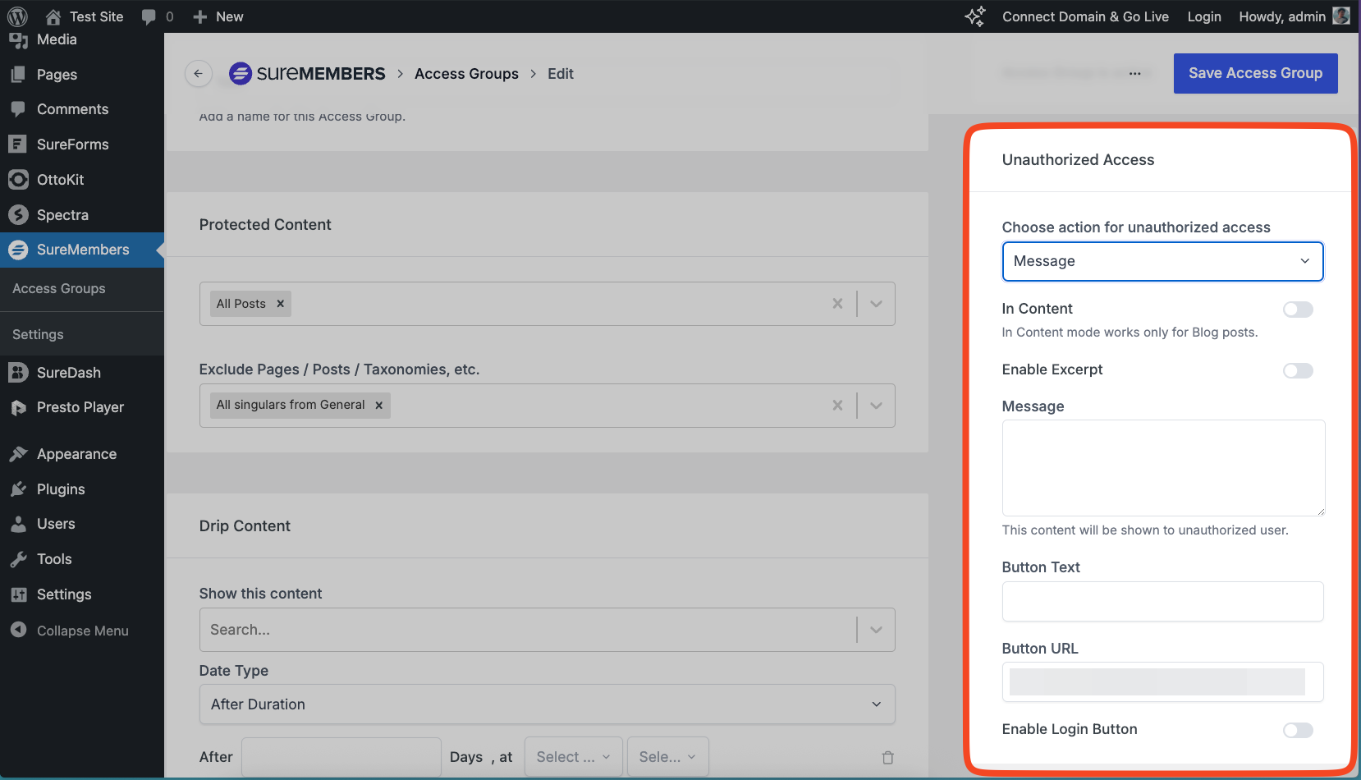The image size is (1361, 780).
Task: Click the Button Text input field
Action: pos(1162,602)
